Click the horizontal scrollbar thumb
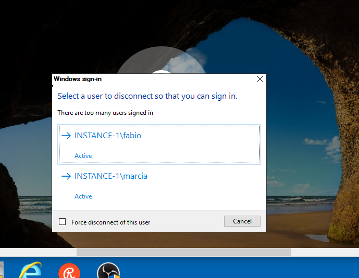 [x=184, y=252]
